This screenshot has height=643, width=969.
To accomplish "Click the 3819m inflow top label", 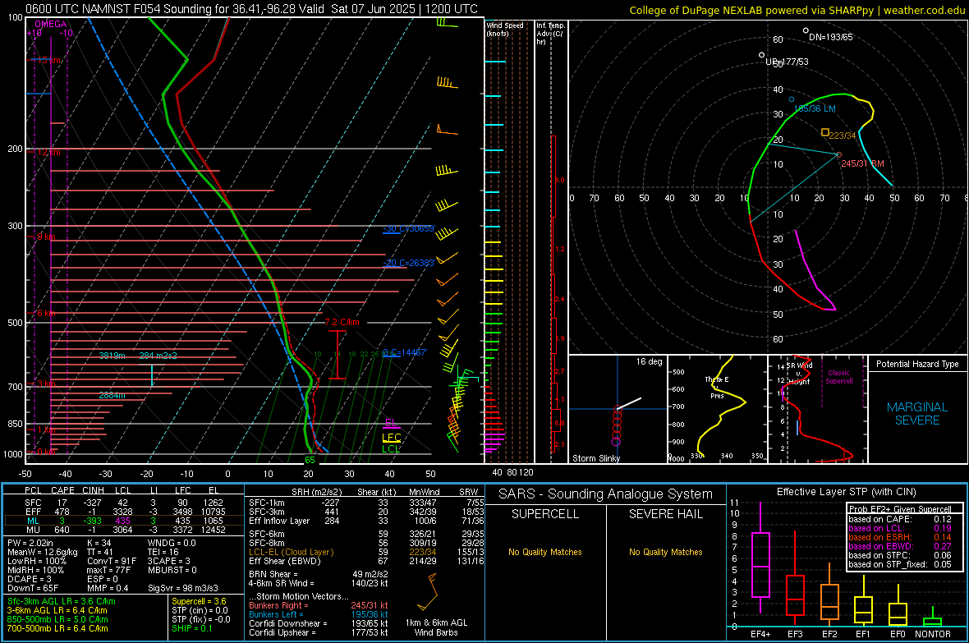I will 112,356.
